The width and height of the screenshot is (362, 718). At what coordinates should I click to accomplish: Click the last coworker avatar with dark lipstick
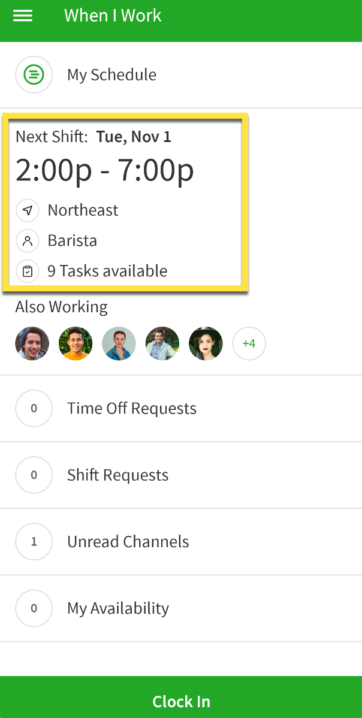(206, 343)
